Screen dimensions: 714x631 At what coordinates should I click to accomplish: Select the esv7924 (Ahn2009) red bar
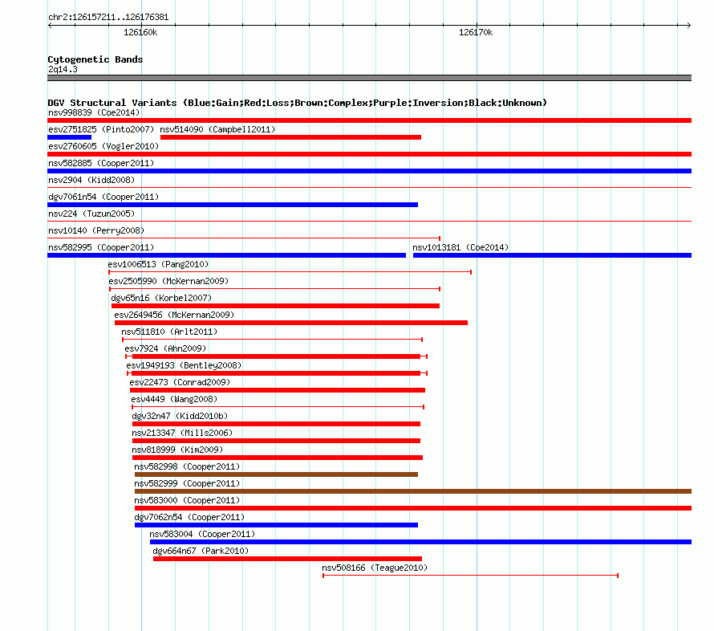[276, 356]
